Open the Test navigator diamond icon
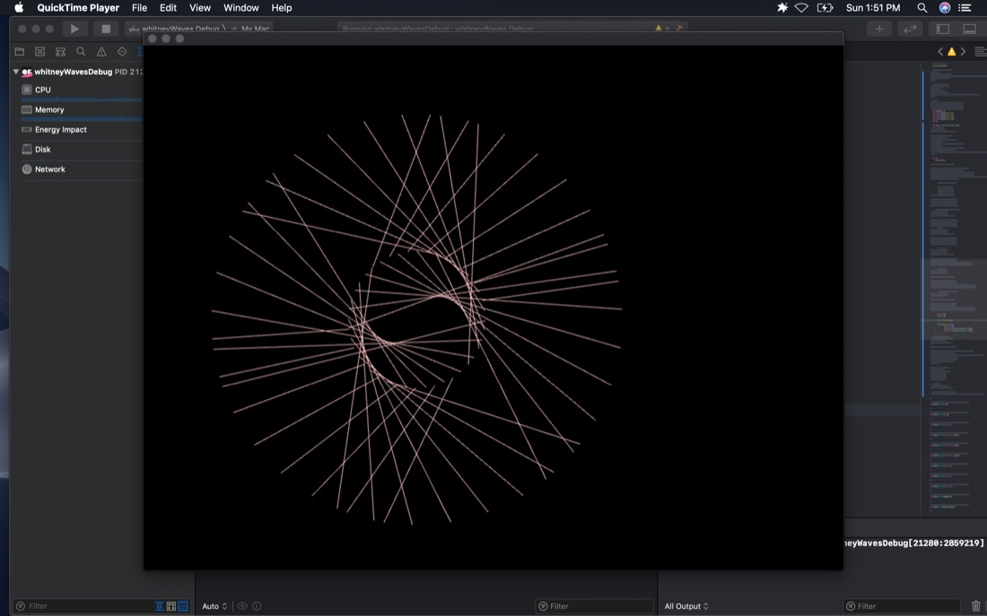987x616 pixels. [122, 52]
